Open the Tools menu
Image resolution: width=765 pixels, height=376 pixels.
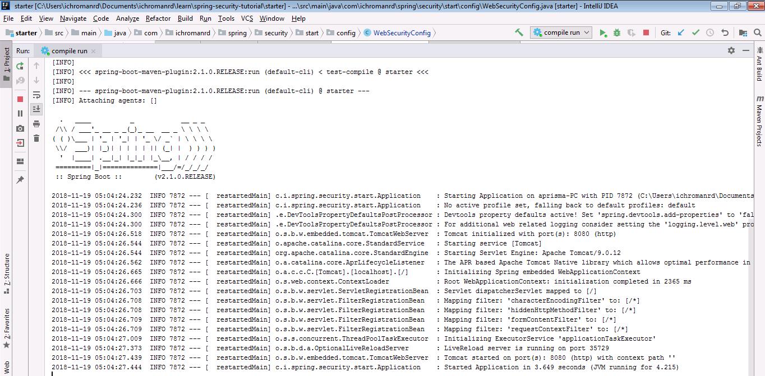coord(227,18)
